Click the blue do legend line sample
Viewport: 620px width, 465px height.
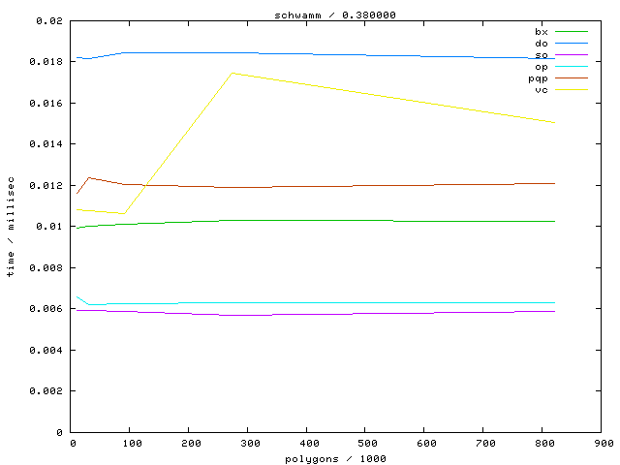572,44
